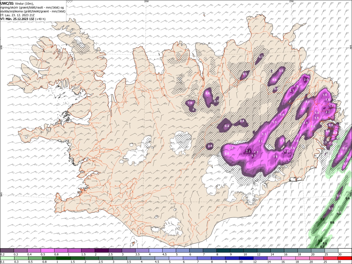
Task: Select the bright pink 0.5 snow legend swatch
Action: click(48, 251)
